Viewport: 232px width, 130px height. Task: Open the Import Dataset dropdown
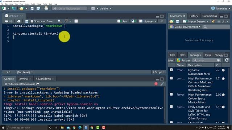coord(196,21)
